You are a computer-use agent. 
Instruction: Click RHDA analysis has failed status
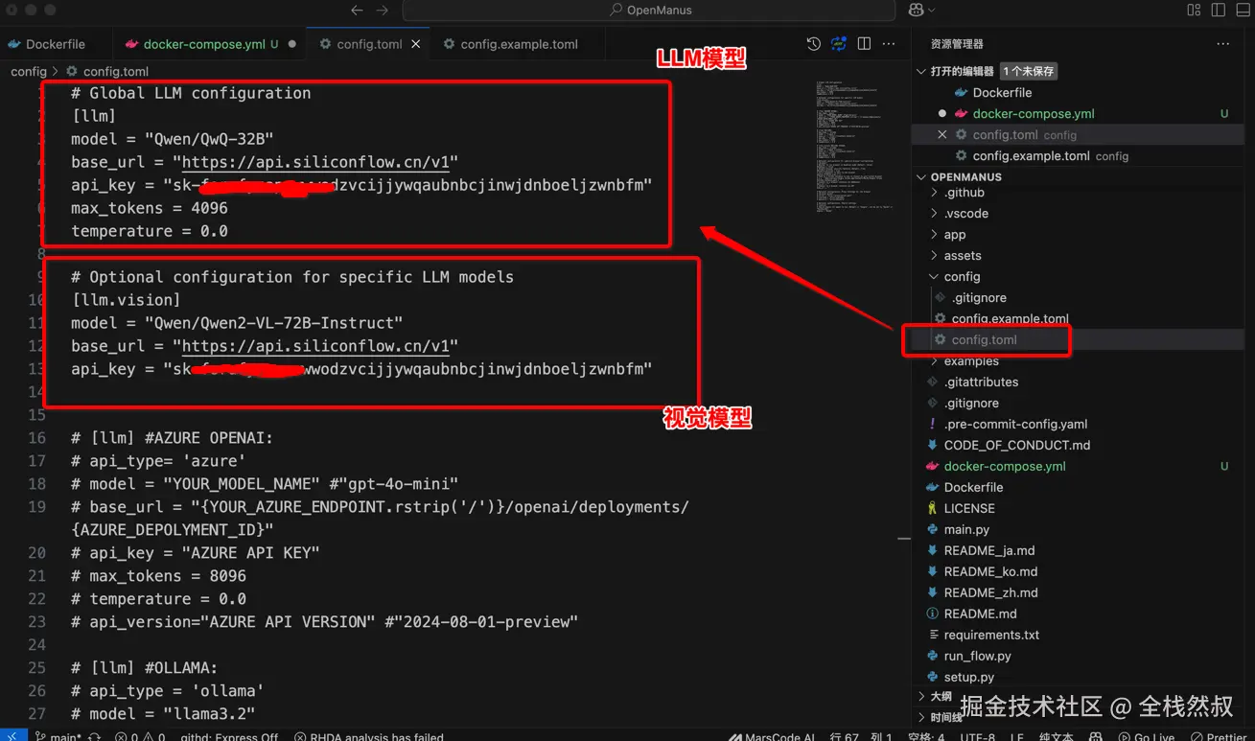click(x=369, y=736)
